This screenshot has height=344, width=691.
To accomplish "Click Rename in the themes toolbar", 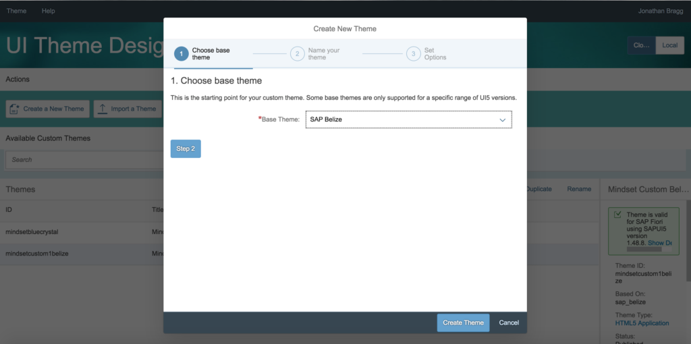I will (x=579, y=189).
